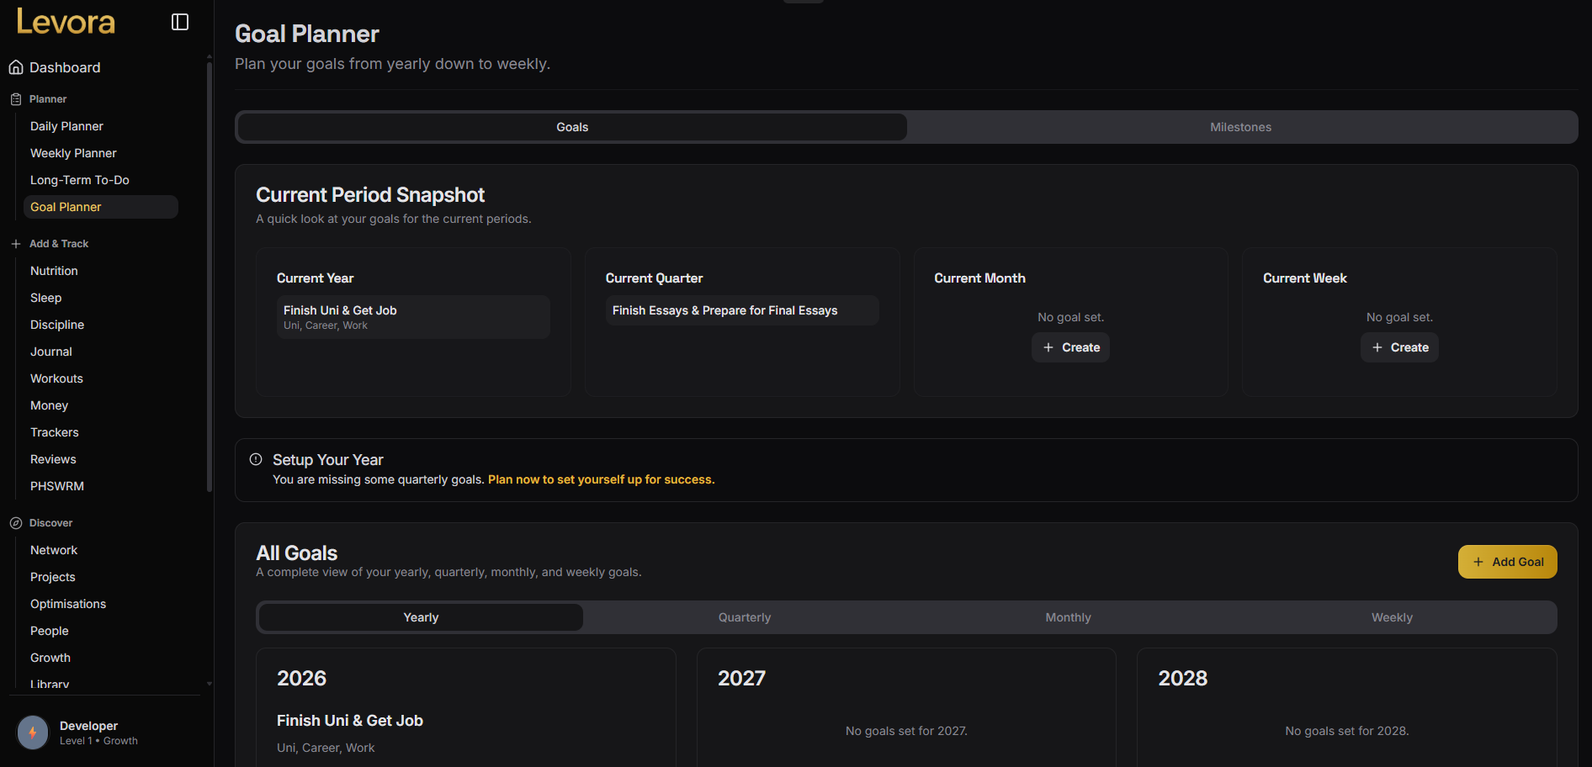This screenshot has height=767, width=1592.
Task: Click the Discover compass icon
Action: (14, 522)
